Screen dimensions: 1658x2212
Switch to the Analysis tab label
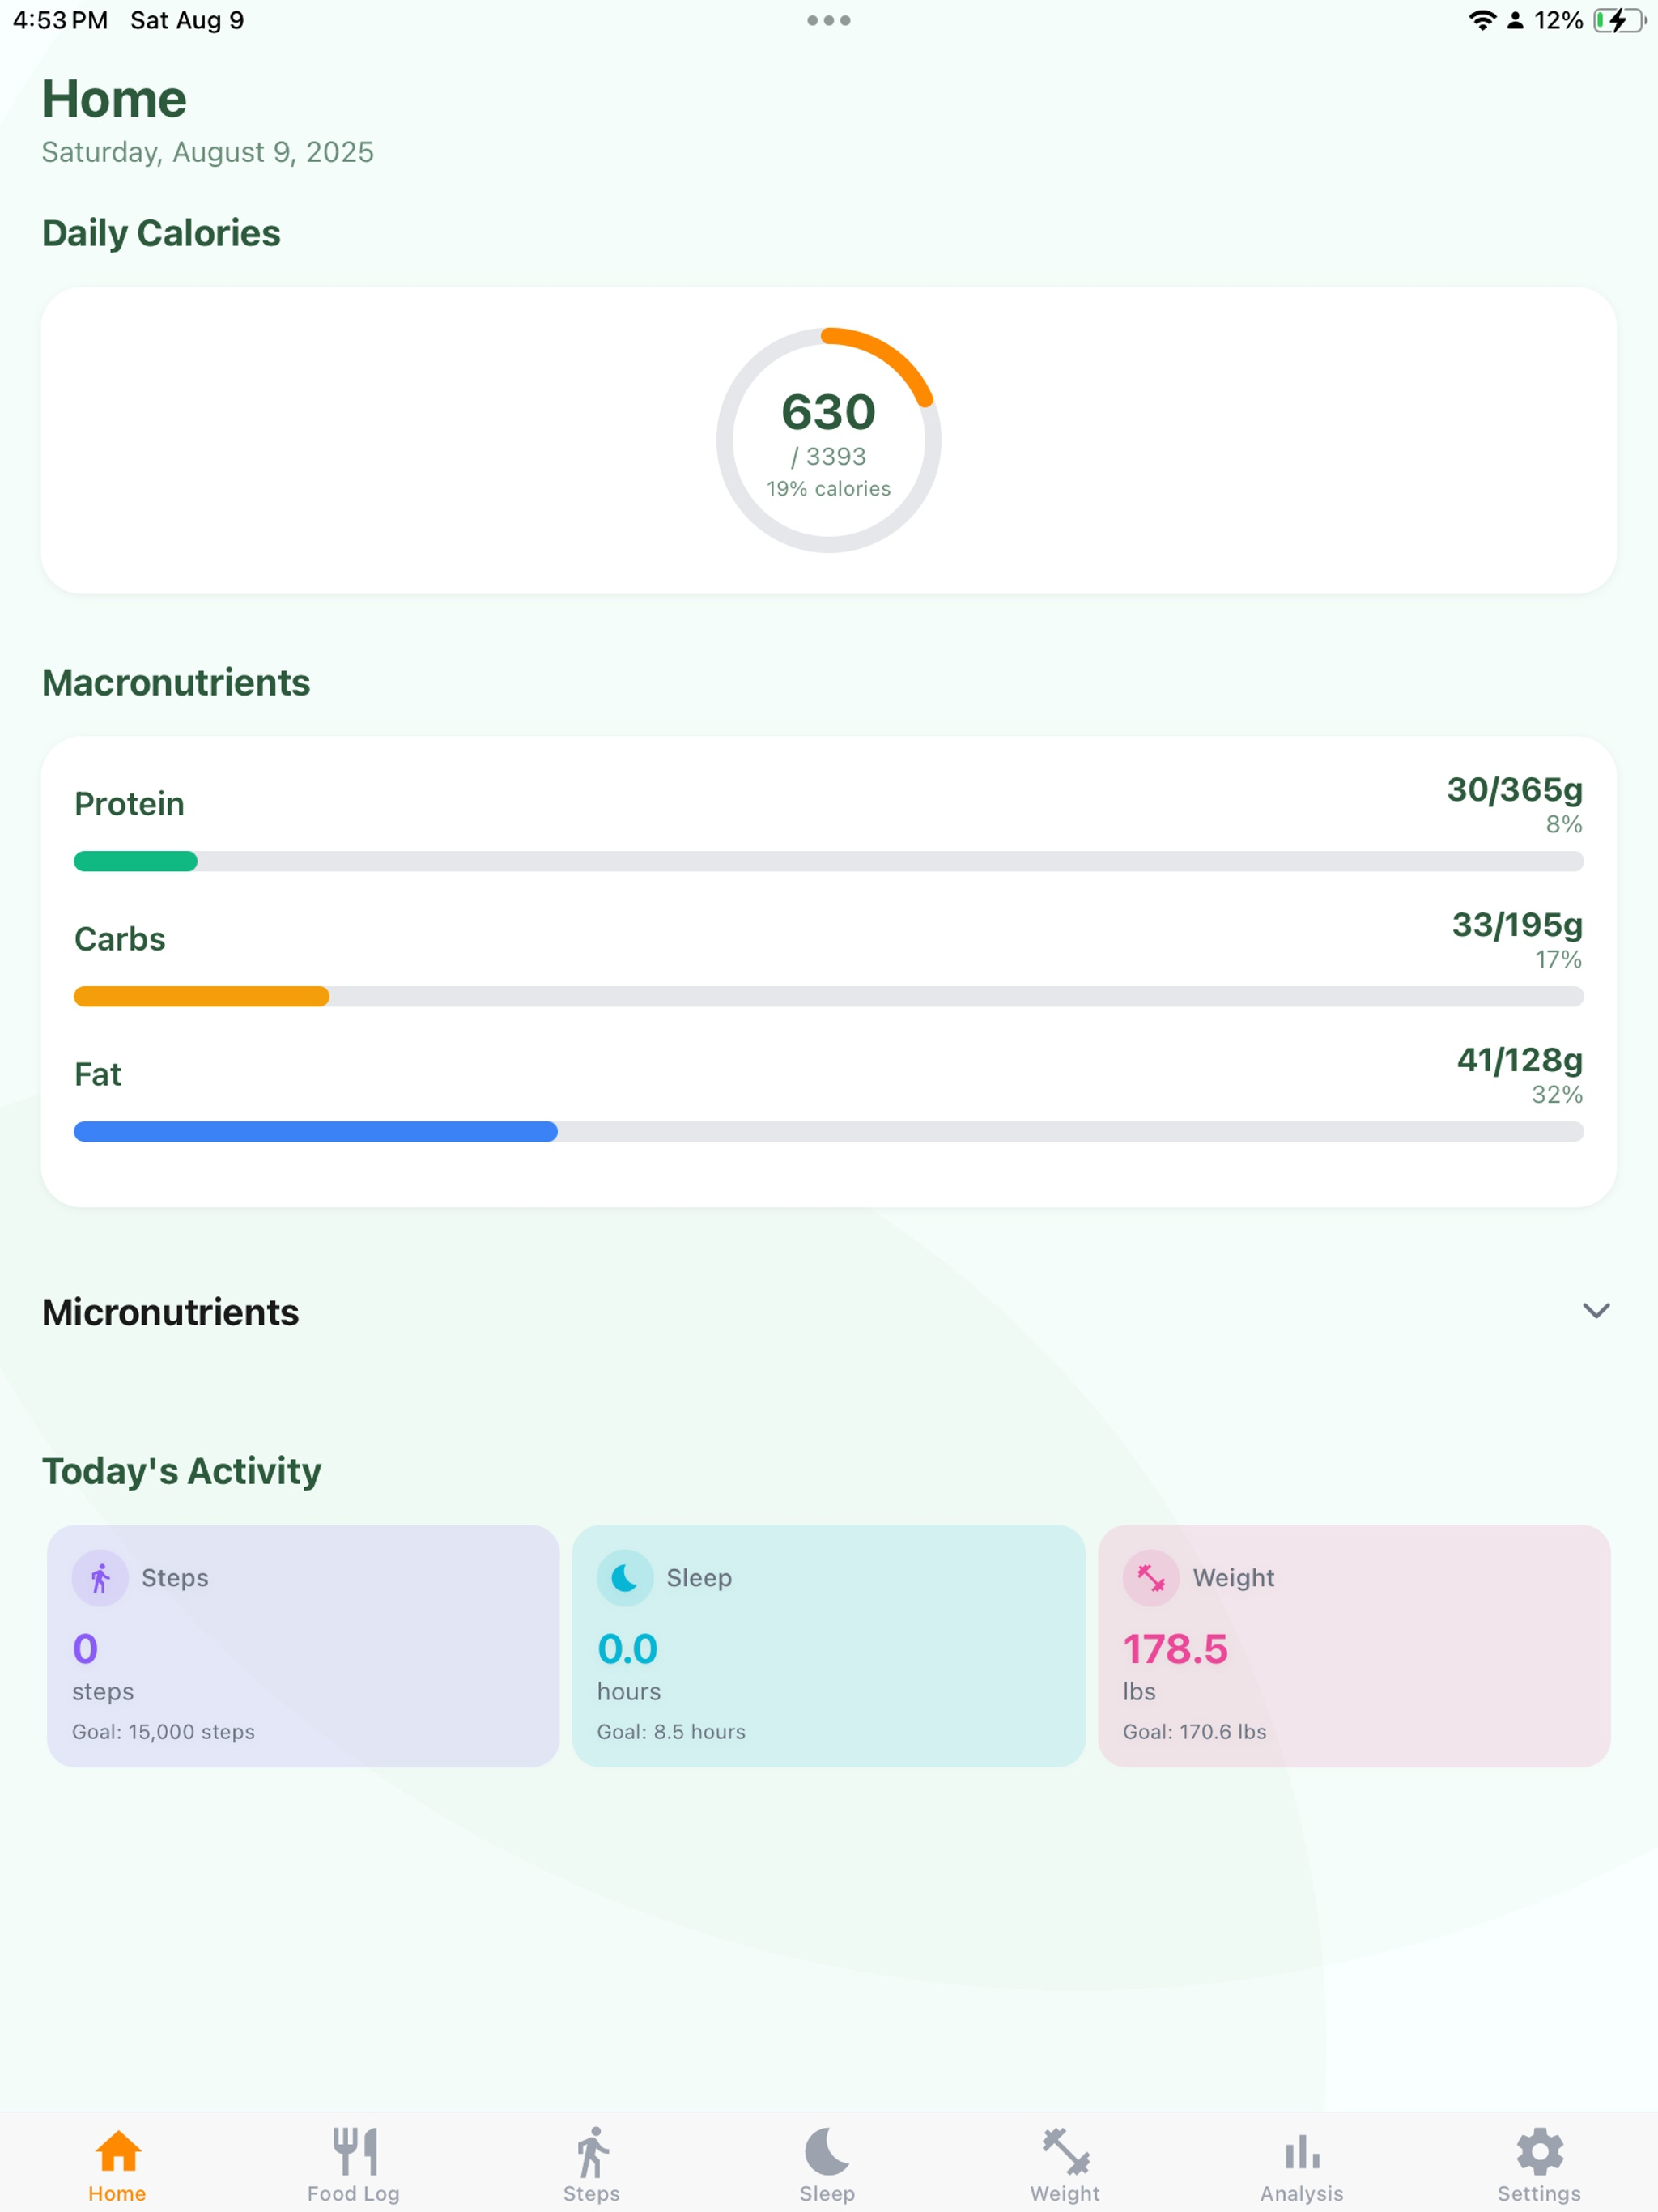point(1302,2193)
